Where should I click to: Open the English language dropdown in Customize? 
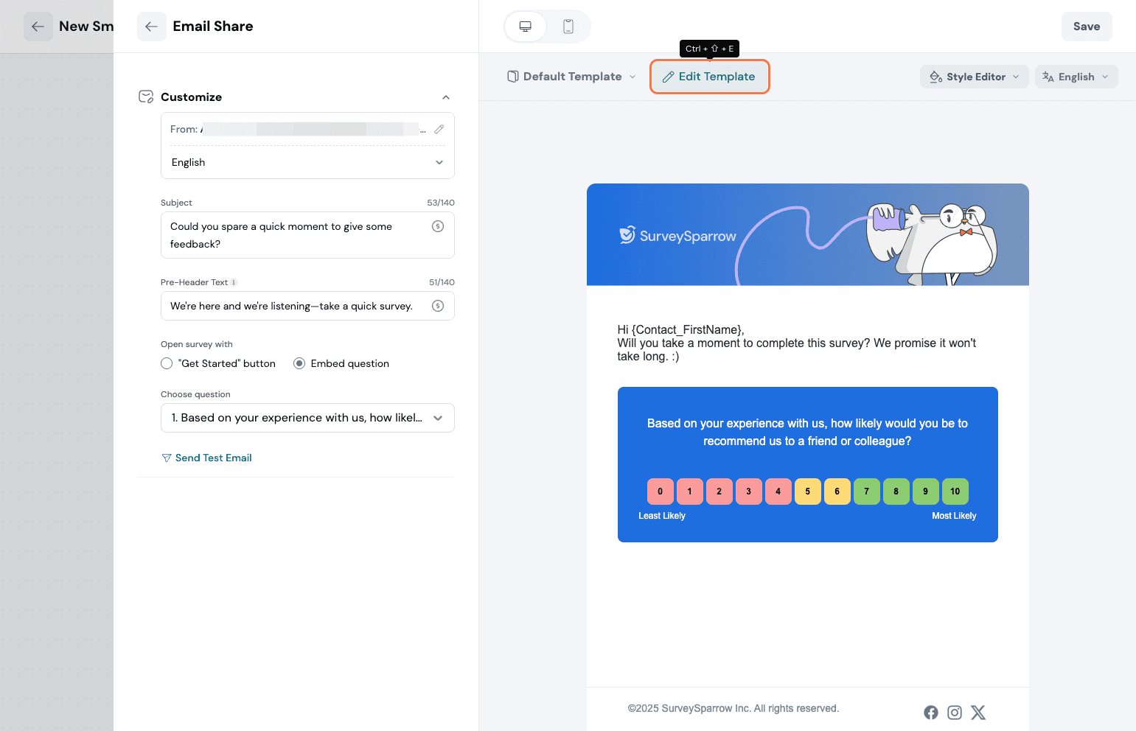coord(307,162)
